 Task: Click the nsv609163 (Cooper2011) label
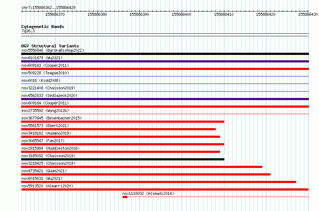click(x=45, y=65)
